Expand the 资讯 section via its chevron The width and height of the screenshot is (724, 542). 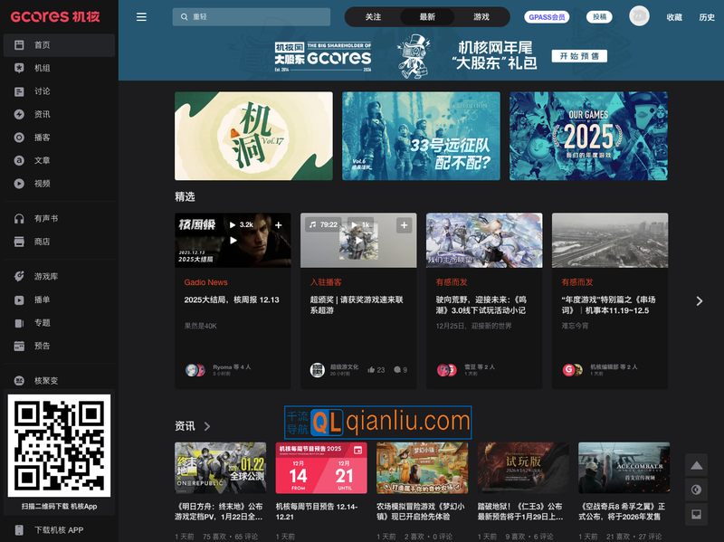click(207, 426)
